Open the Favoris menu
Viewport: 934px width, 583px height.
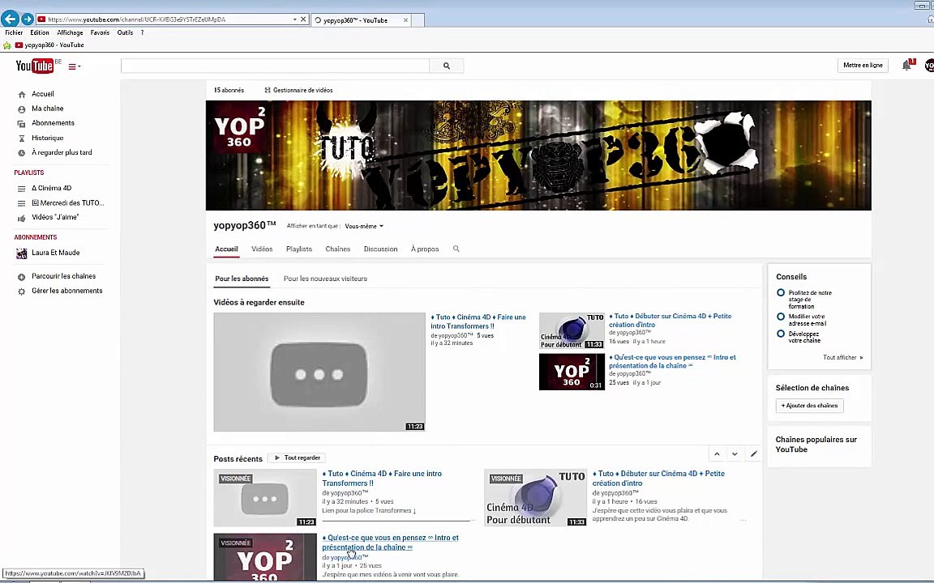(100, 32)
